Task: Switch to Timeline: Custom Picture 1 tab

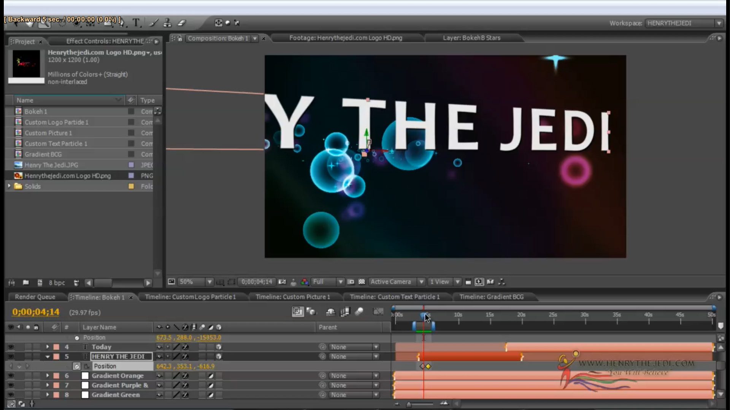Action: pos(293,297)
